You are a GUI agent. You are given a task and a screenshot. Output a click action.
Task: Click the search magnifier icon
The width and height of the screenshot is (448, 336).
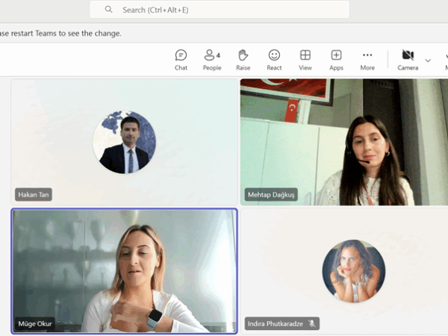[109, 10]
